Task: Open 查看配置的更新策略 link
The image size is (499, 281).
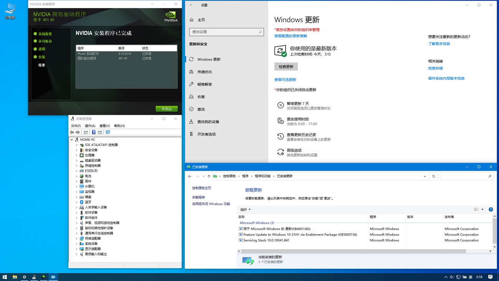Action: 291,36
